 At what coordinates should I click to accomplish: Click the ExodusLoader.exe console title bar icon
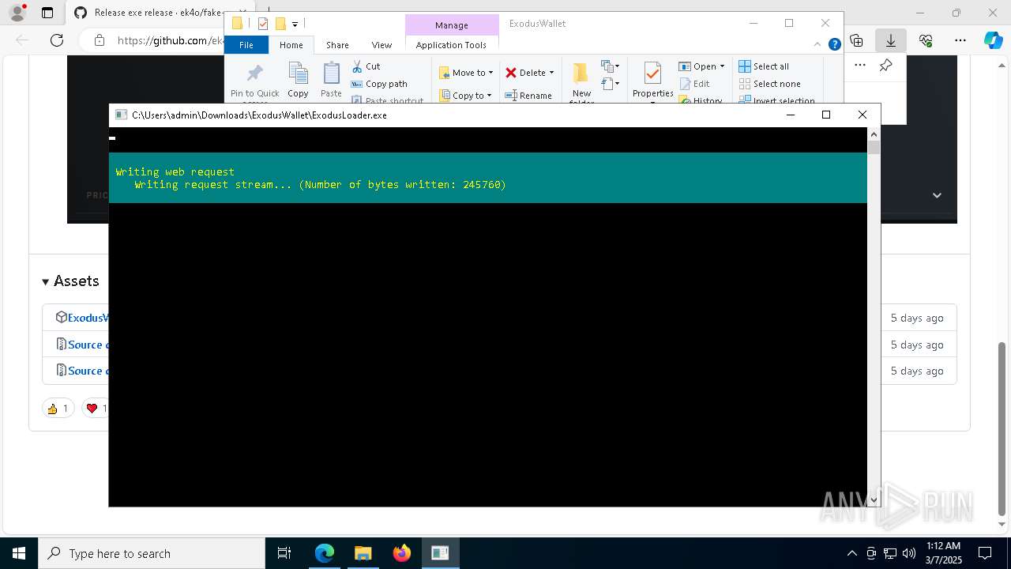tap(121, 115)
